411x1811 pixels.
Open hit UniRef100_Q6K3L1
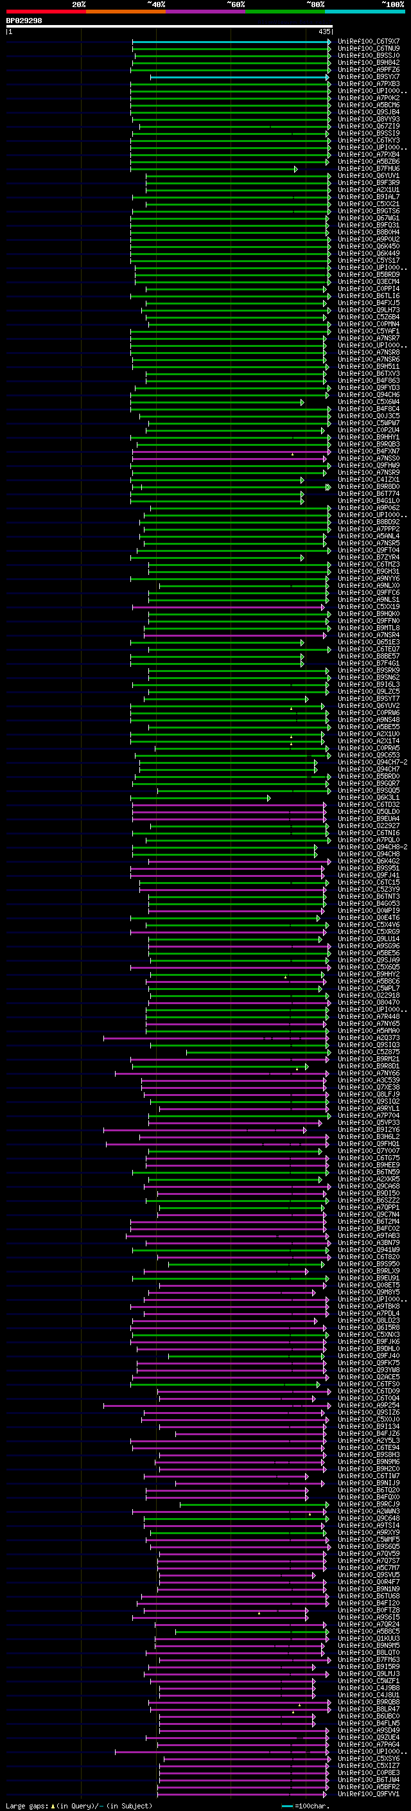tap(368, 798)
